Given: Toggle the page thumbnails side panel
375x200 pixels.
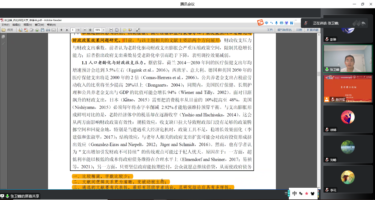Looking at the screenshot, I should pos(3,36).
